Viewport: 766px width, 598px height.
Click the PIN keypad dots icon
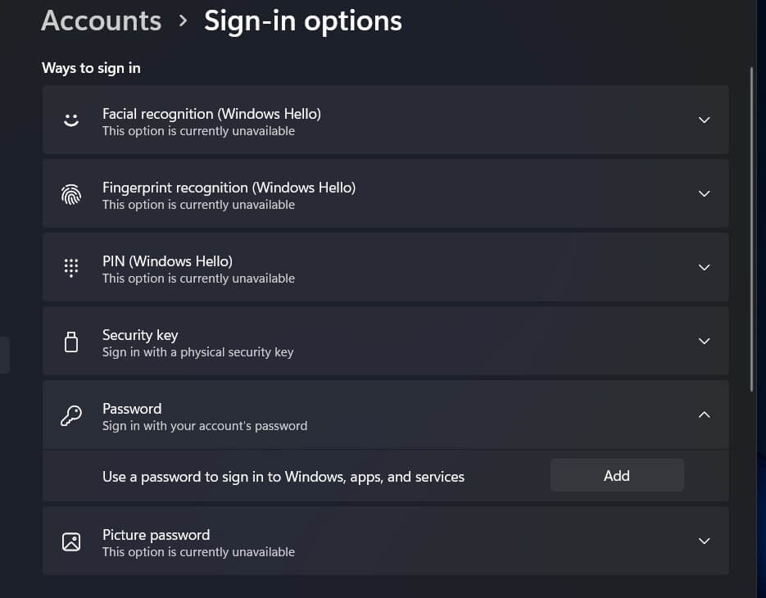[71, 268]
